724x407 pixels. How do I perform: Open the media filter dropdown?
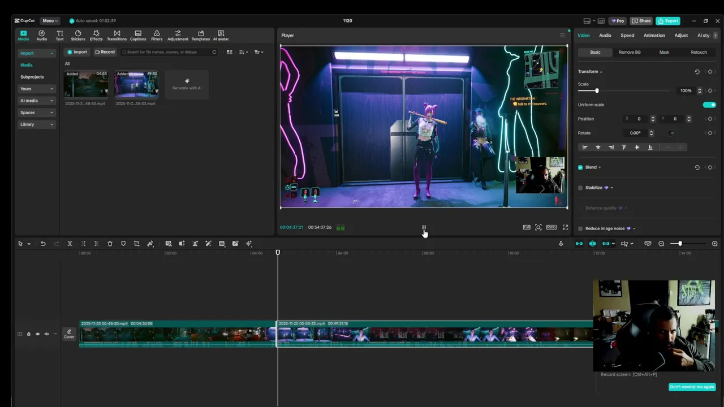258,52
